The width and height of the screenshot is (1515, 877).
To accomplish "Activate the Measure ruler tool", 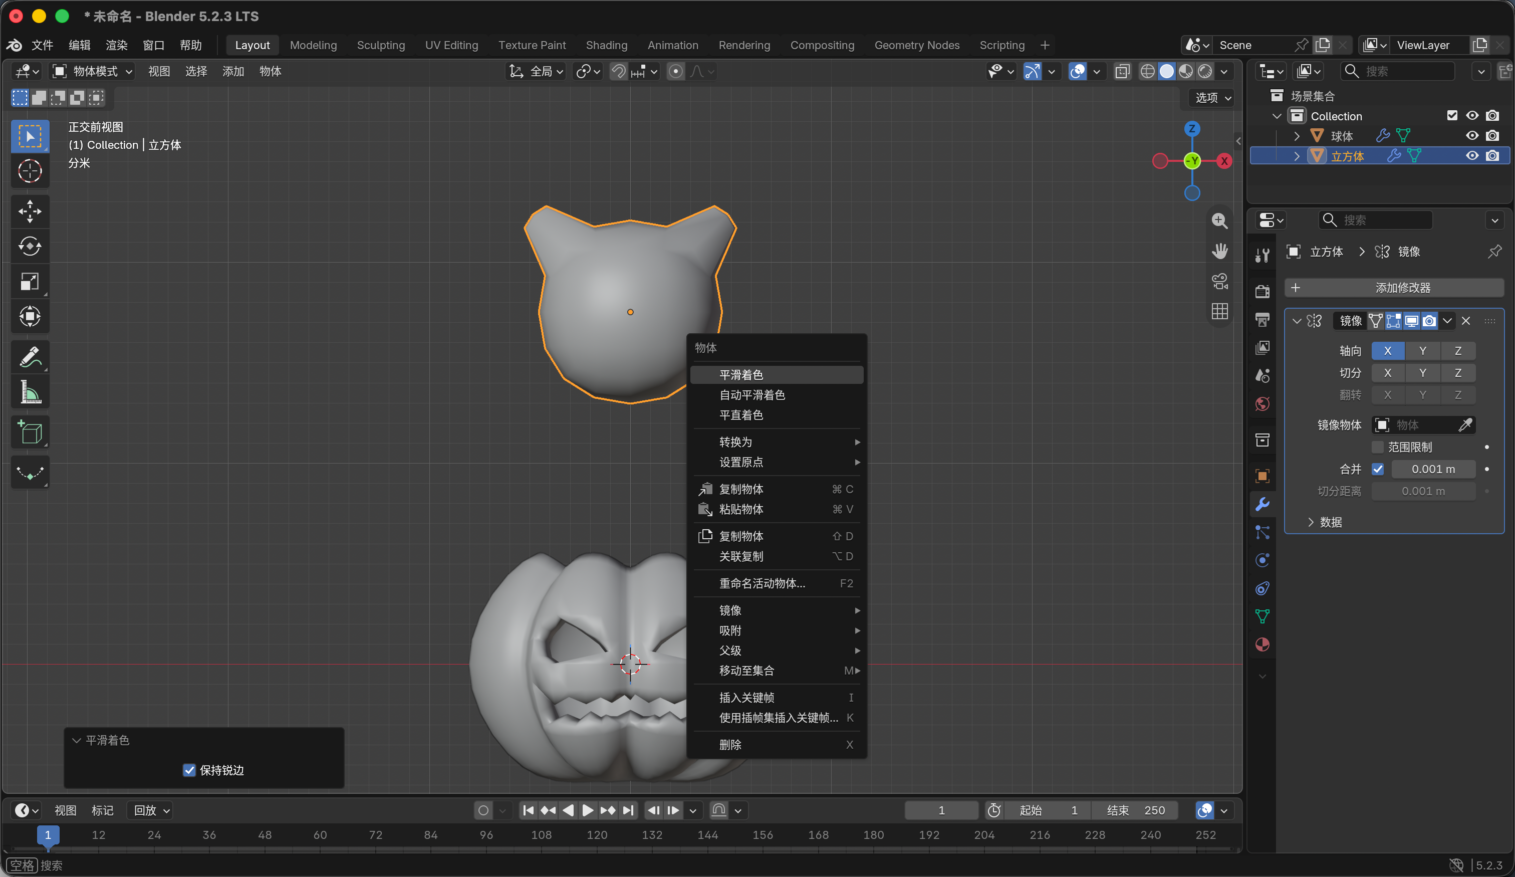I will [x=30, y=392].
